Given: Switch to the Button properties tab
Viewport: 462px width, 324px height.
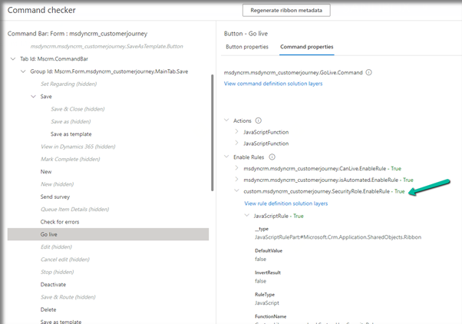Looking at the screenshot, I should pos(247,47).
